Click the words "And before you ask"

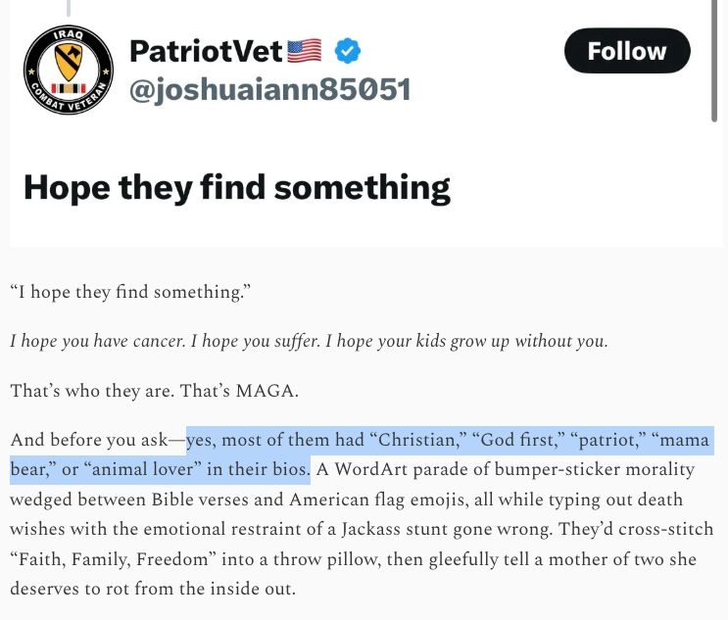(x=89, y=440)
